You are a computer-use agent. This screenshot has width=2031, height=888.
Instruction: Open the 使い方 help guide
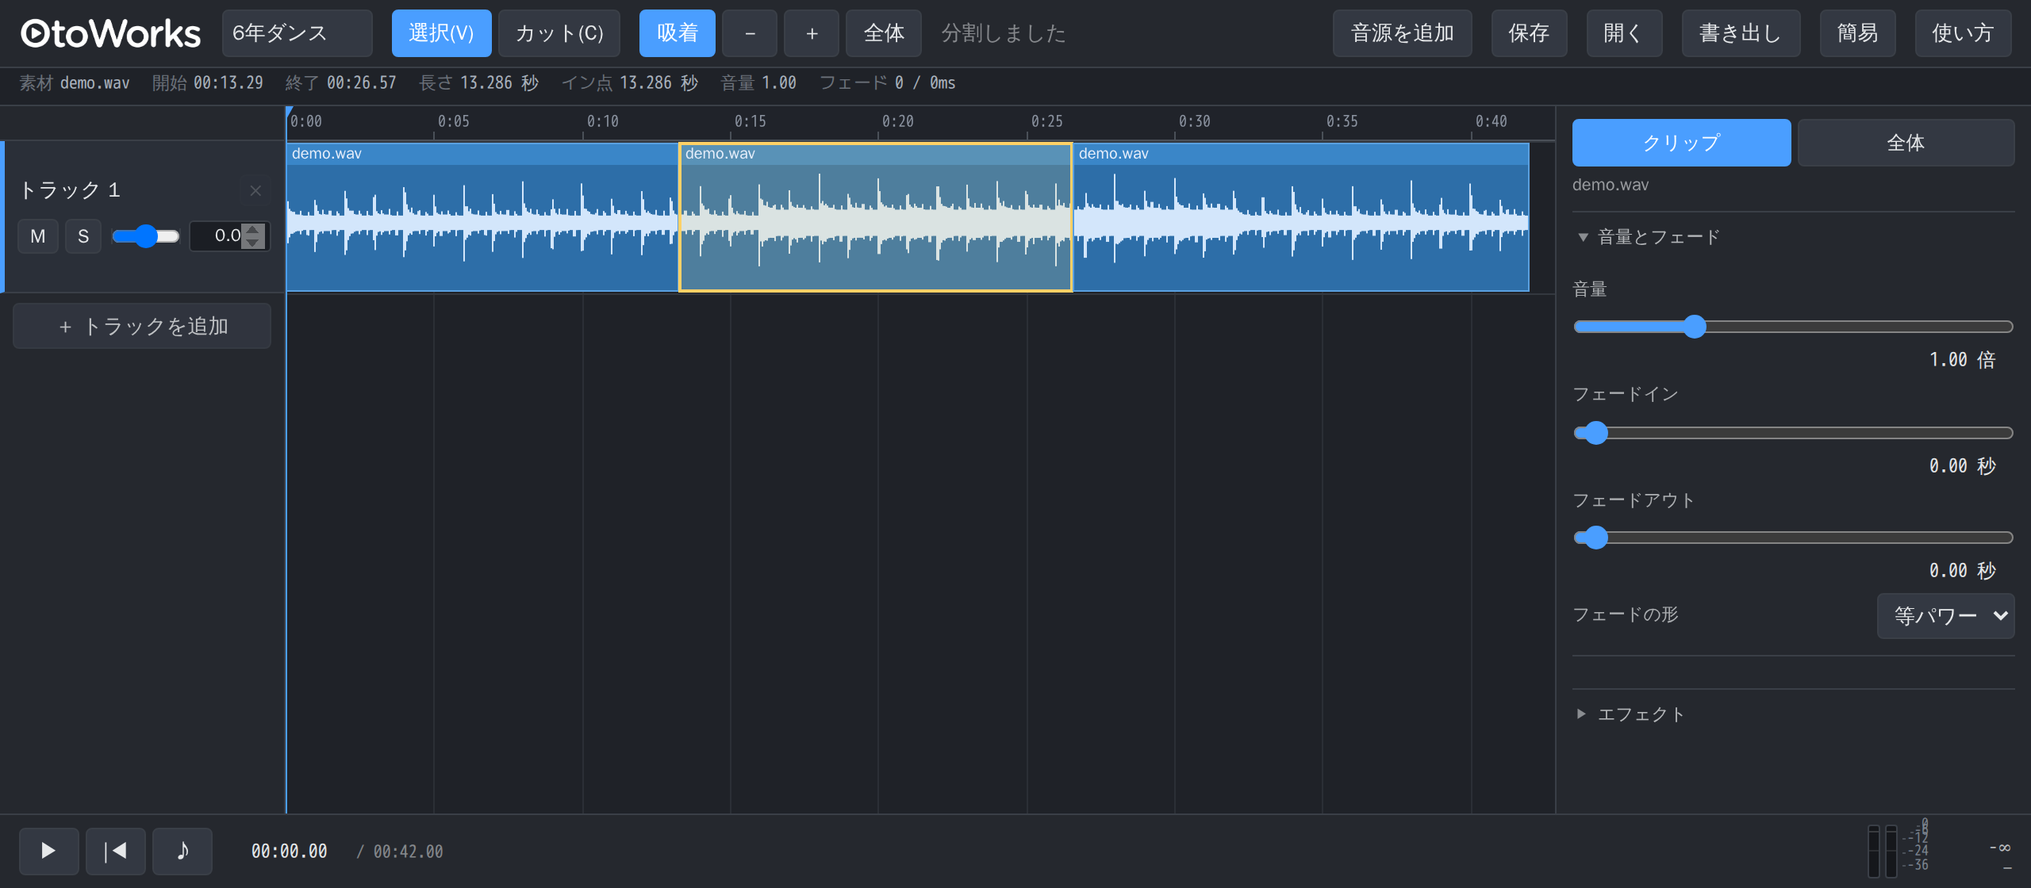[x=1963, y=33]
